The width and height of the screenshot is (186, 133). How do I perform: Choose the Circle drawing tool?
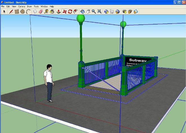click(22, 12)
